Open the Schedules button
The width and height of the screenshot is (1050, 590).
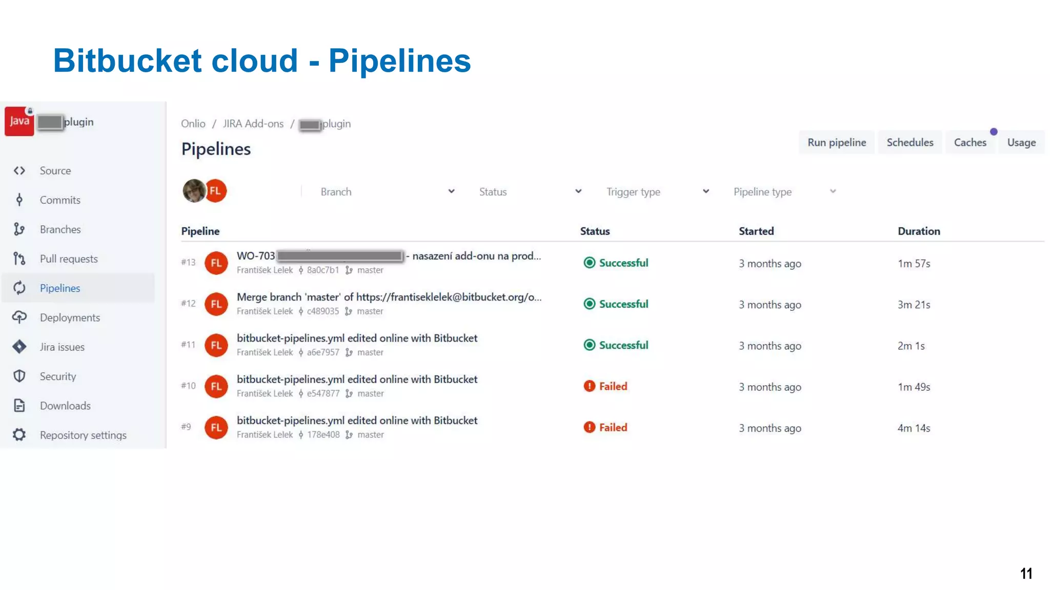point(910,142)
